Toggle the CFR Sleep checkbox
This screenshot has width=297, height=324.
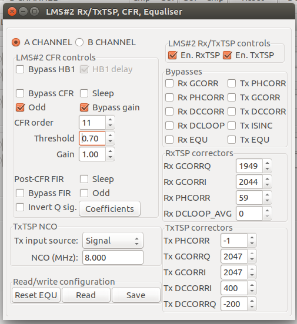pyautogui.click(x=84, y=93)
